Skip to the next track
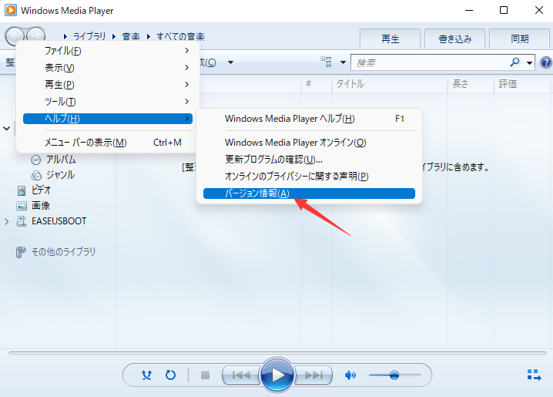The width and height of the screenshot is (553, 397). 313,375
